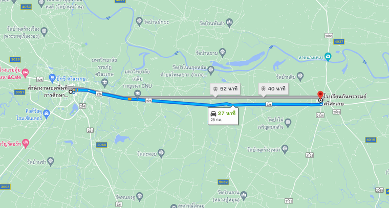Click the route origin circle marker
Screen dimensions: 389x208
coord(71,92)
